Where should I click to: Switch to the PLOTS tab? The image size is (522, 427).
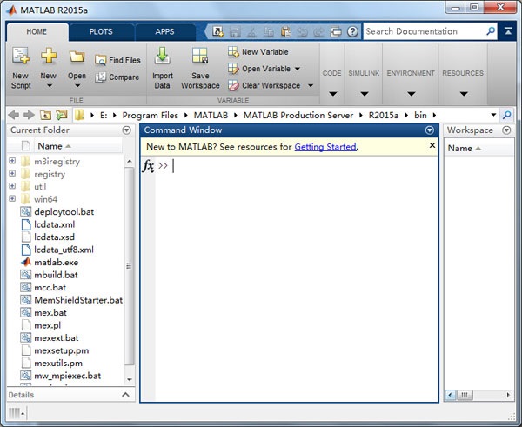tap(101, 31)
